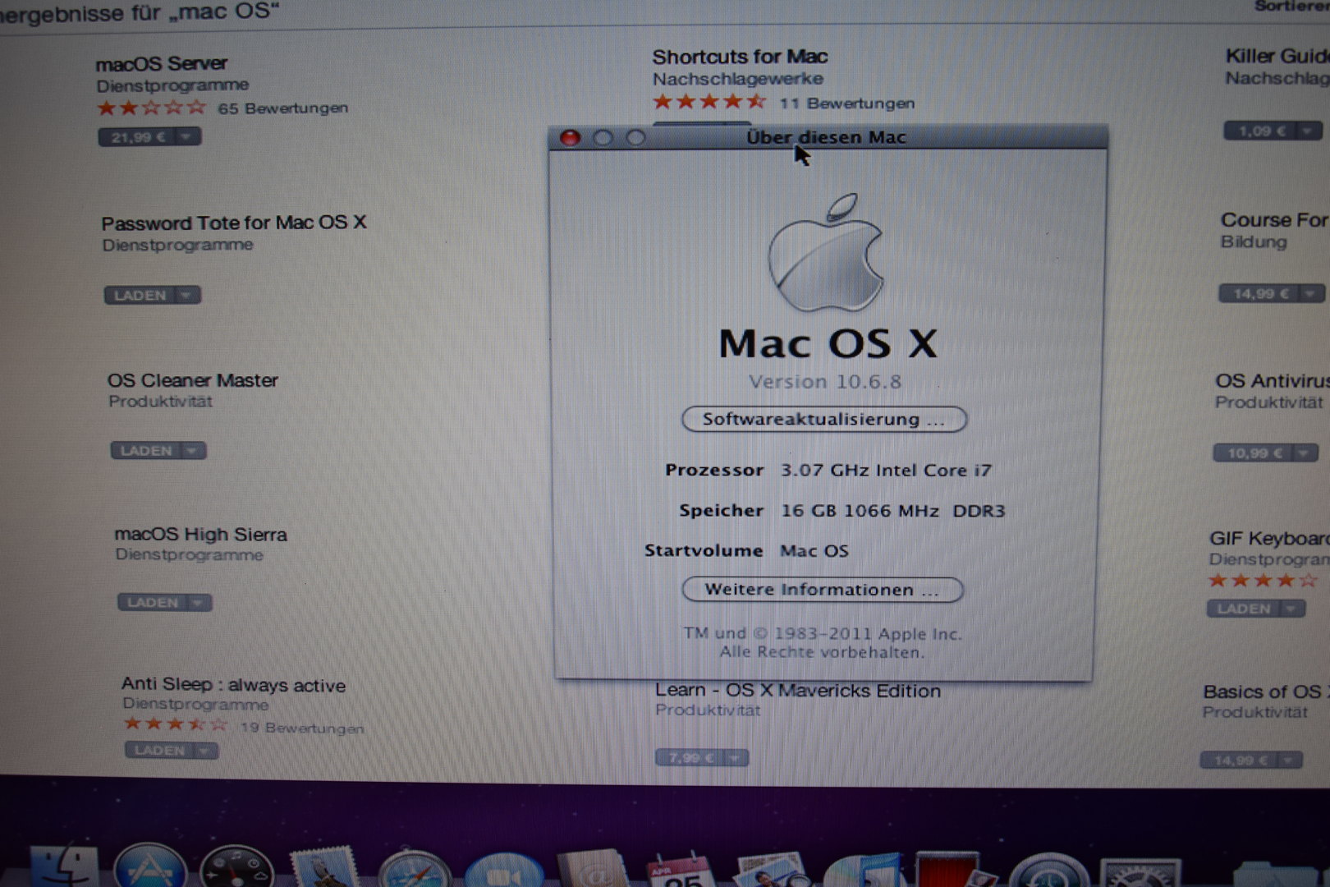The height and width of the screenshot is (887, 1330).
Task: Open Mail stamp icon in Dock
Action: point(324,867)
